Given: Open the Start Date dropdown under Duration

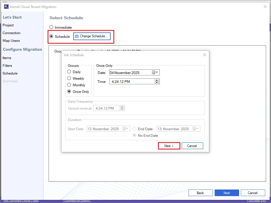Looking at the screenshot, I should (126, 128).
